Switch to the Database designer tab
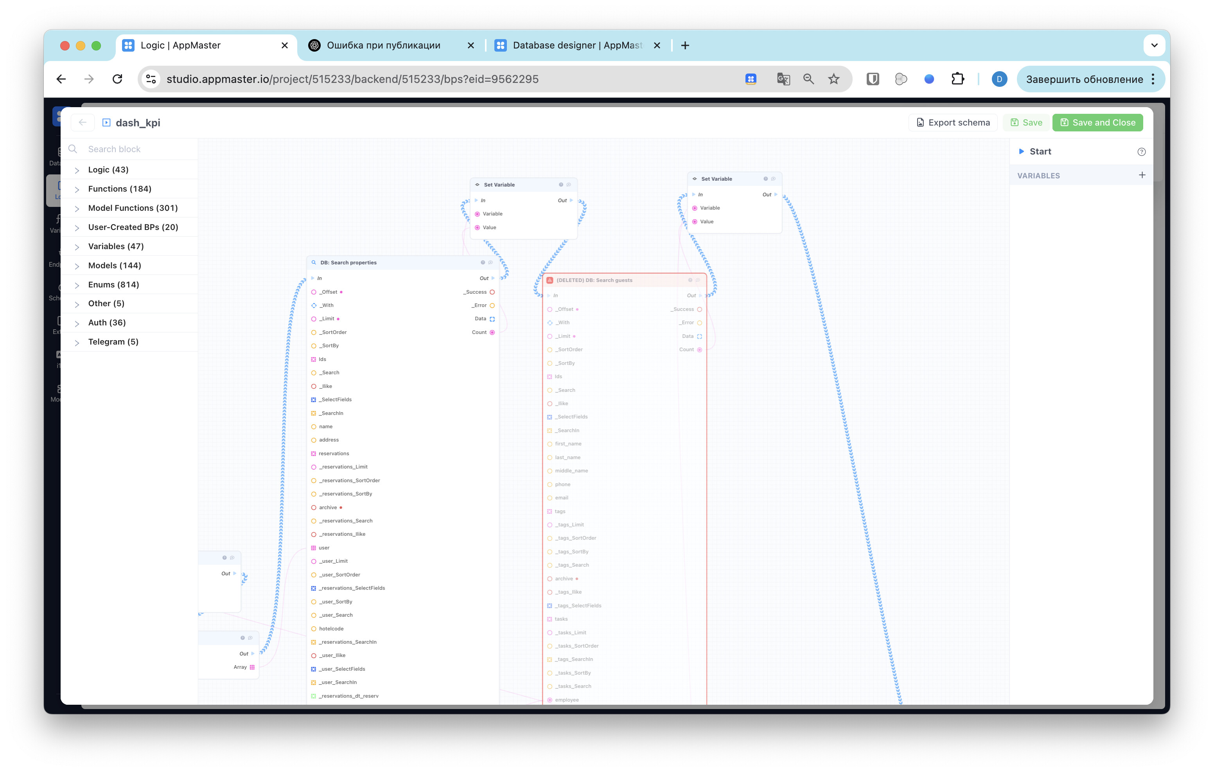This screenshot has width=1214, height=772. tap(577, 45)
